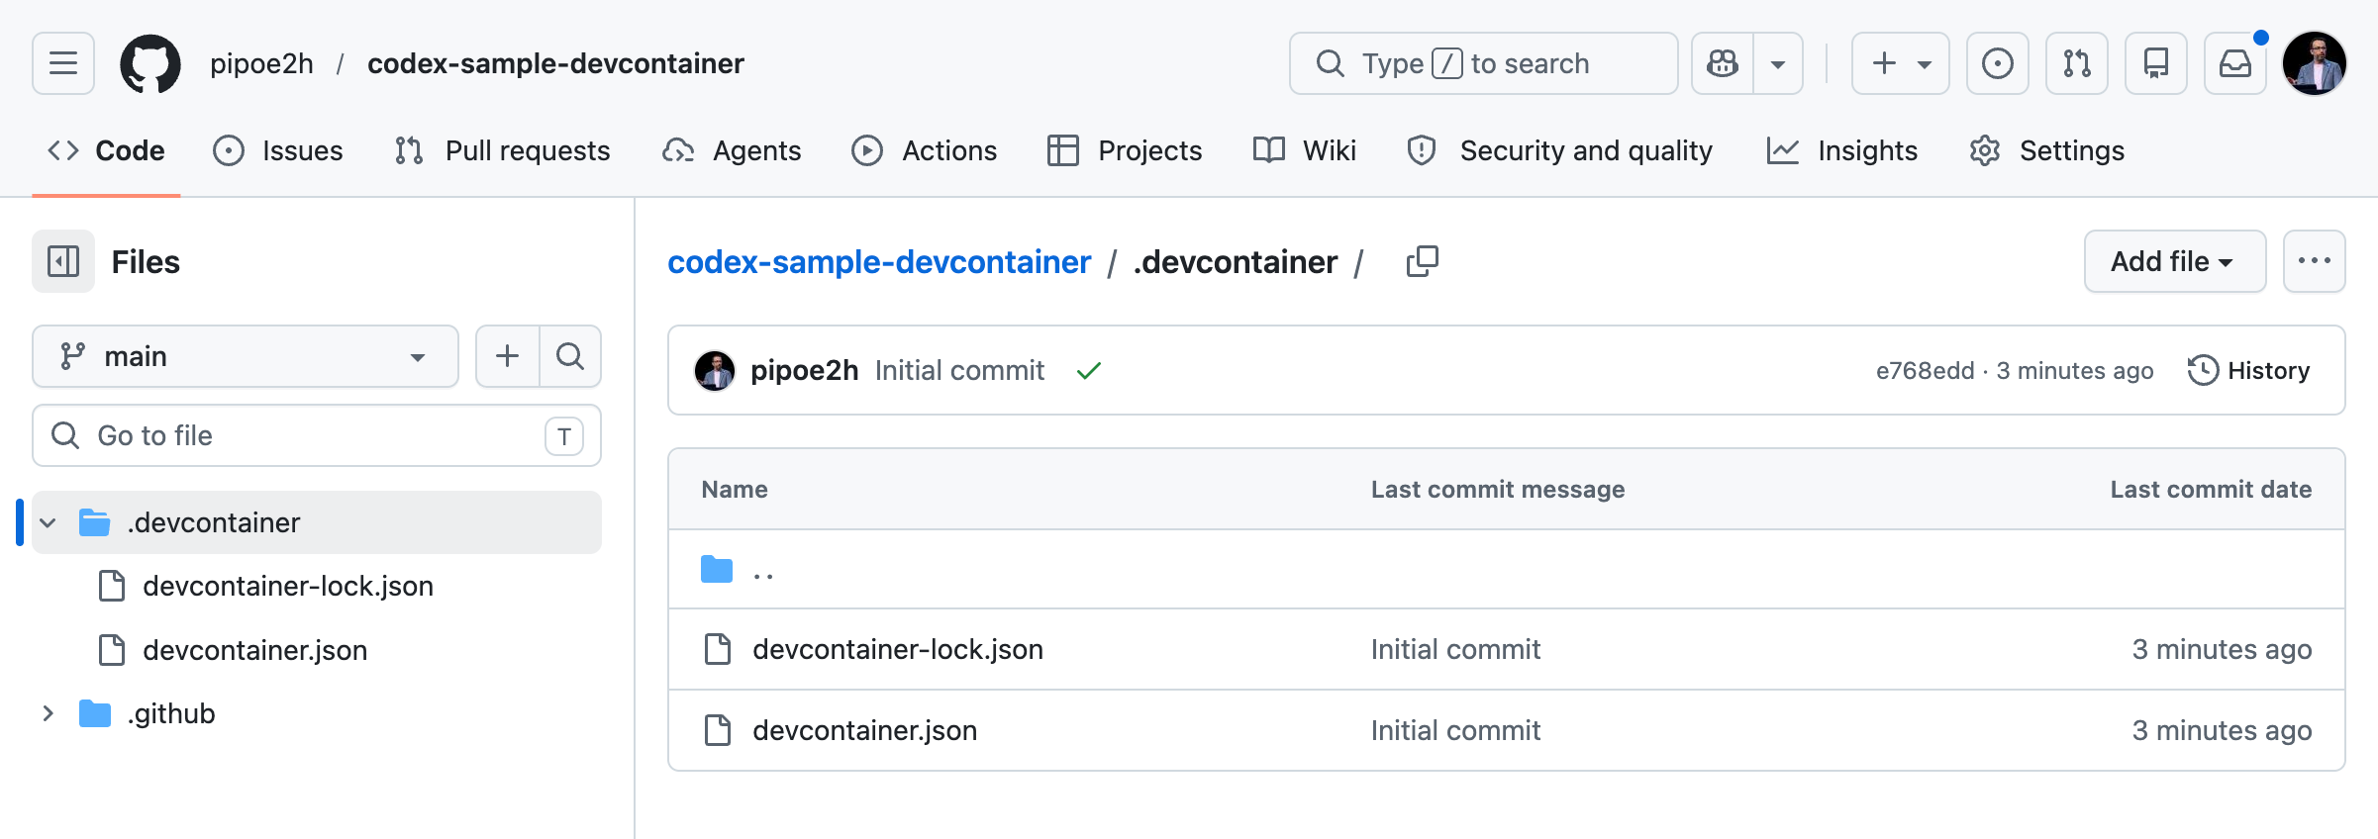The width and height of the screenshot is (2378, 839).
Task: Open devcontainer-lock.json in the file table
Action: pos(898,649)
